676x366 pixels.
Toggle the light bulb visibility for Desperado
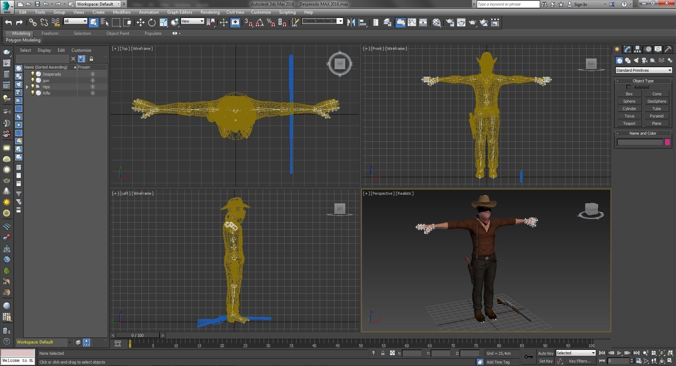pos(32,74)
